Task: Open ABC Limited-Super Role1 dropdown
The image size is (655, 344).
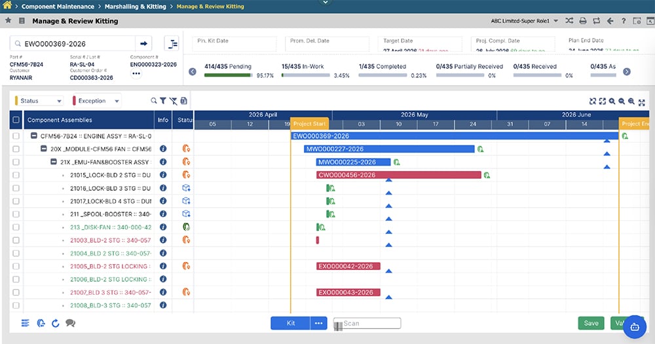Action: (x=525, y=21)
